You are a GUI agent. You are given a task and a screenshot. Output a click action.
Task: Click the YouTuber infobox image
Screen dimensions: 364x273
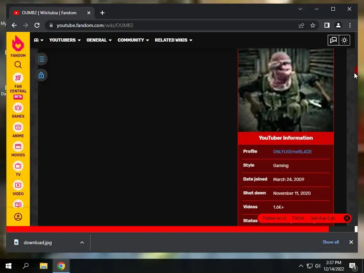click(286, 90)
